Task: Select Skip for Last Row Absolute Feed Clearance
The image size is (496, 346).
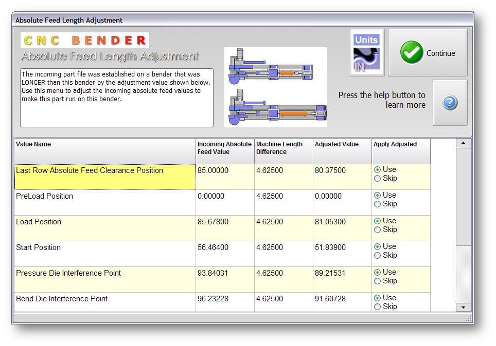Action: click(378, 179)
